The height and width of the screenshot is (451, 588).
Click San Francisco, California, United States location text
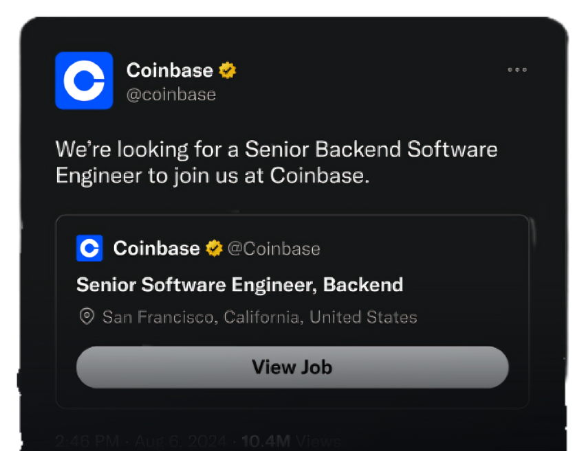click(259, 317)
